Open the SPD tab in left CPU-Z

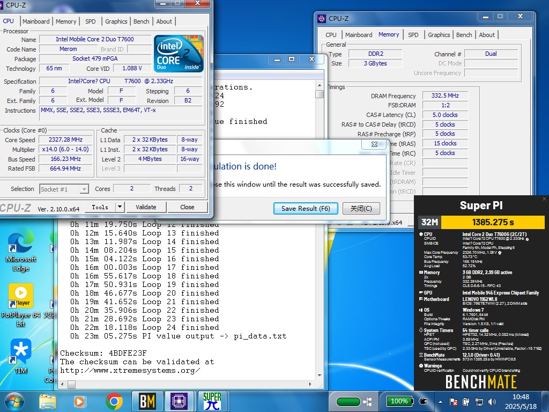tap(90, 21)
